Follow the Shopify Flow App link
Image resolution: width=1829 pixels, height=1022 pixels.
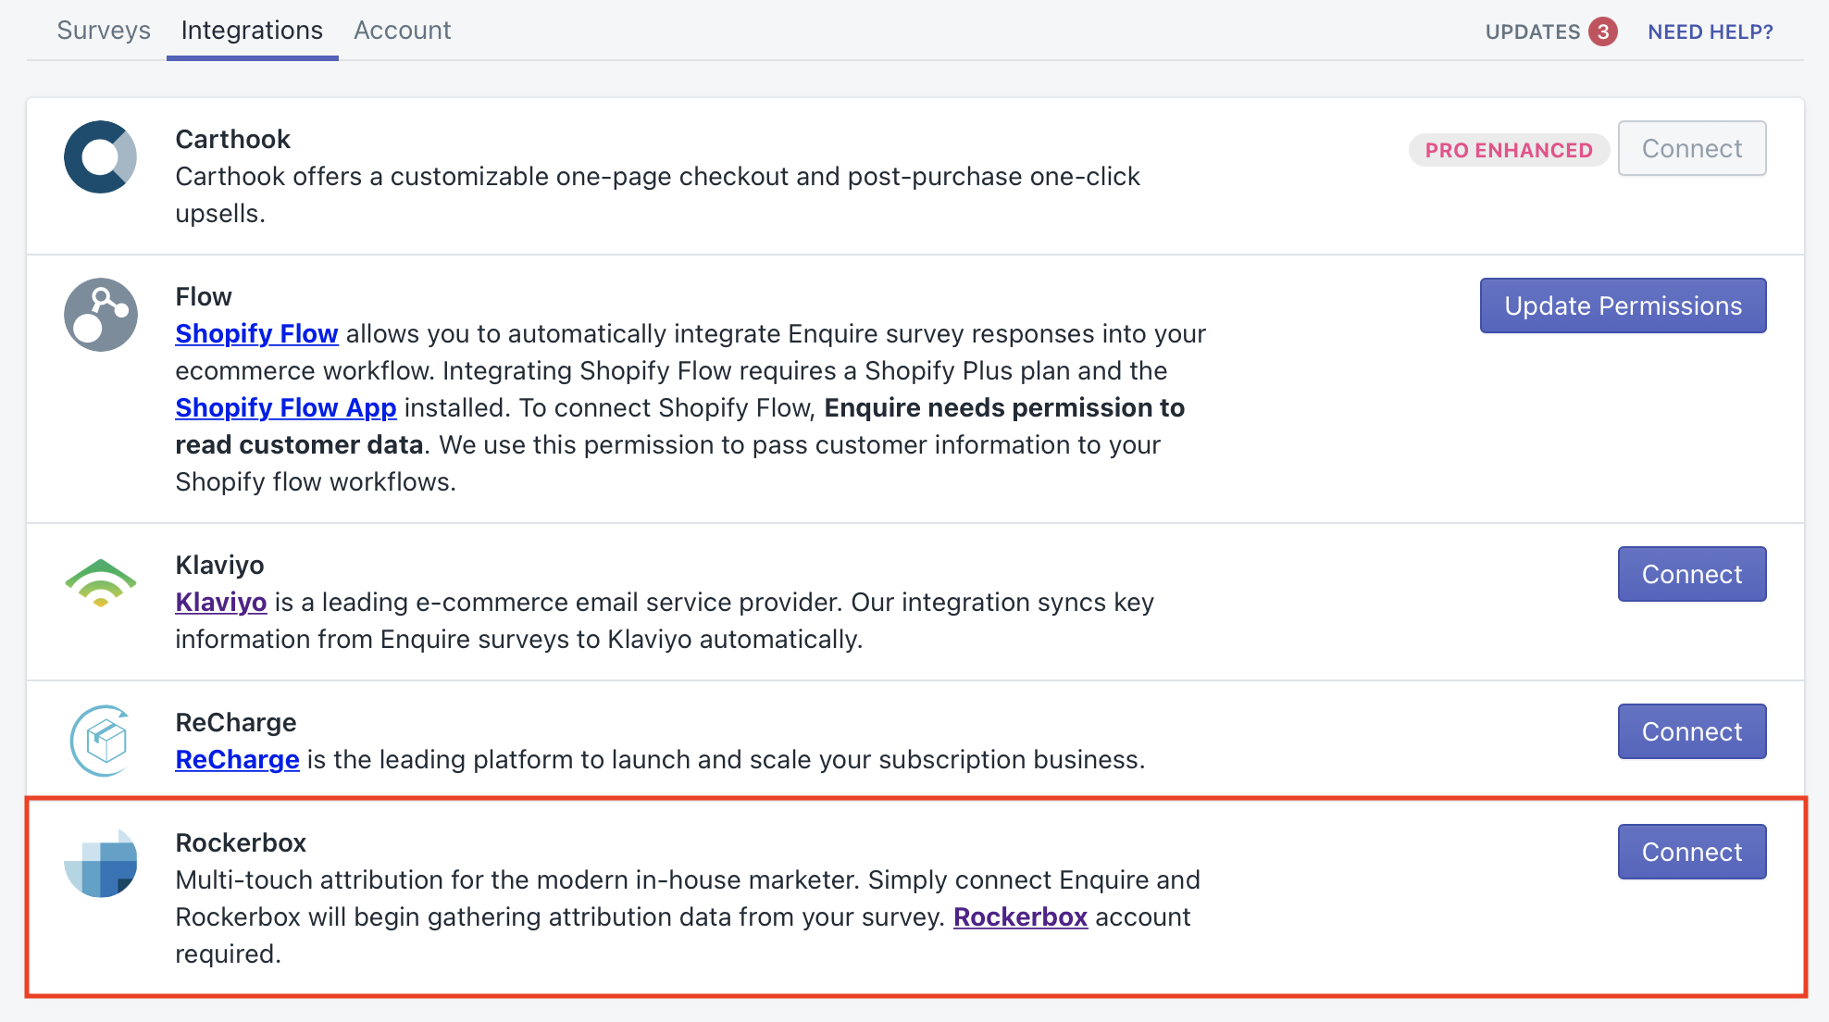(285, 407)
